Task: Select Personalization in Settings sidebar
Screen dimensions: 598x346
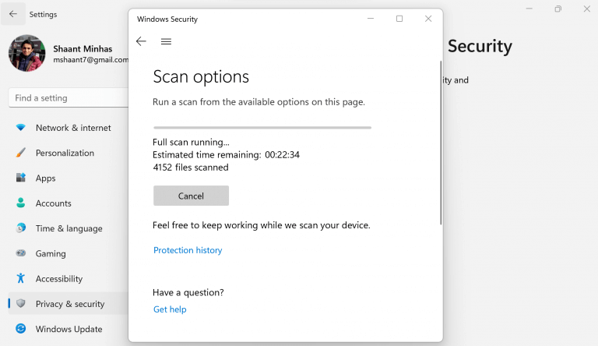Action: (65, 154)
